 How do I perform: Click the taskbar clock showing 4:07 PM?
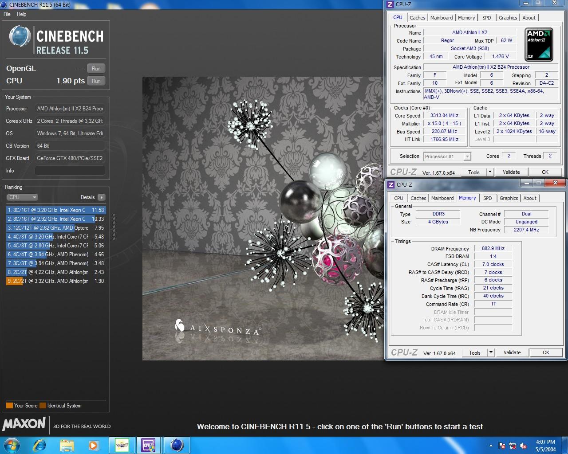pyautogui.click(x=545, y=446)
